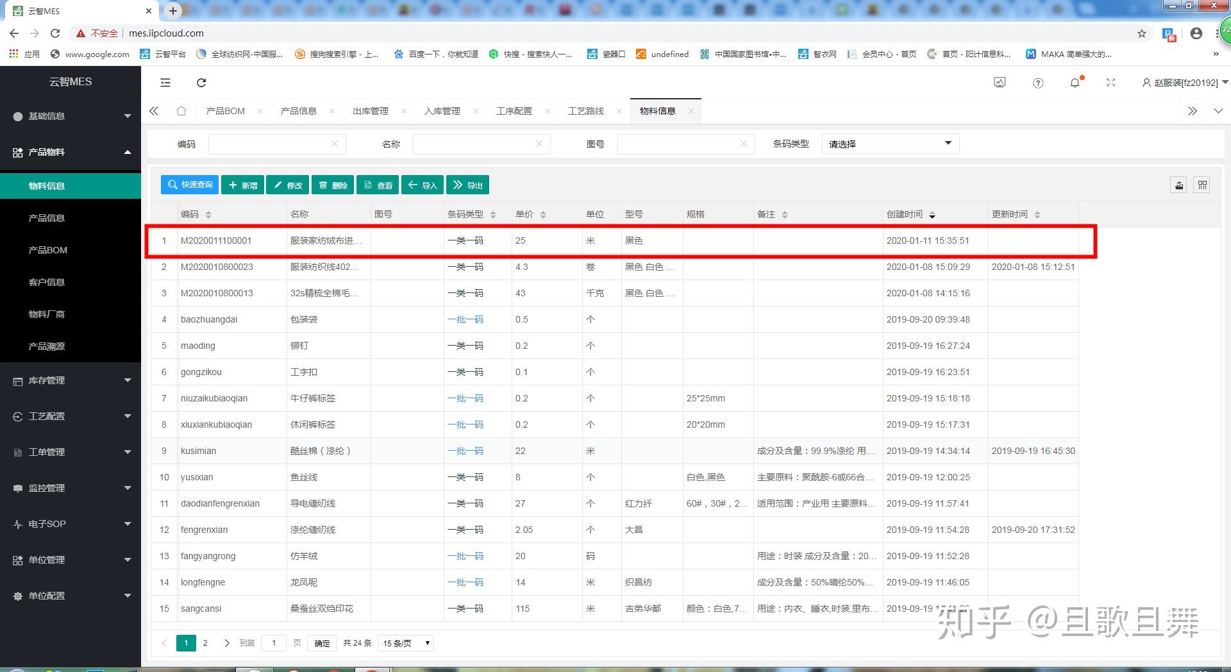Open the tab options down chevron

pos(1218,111)
